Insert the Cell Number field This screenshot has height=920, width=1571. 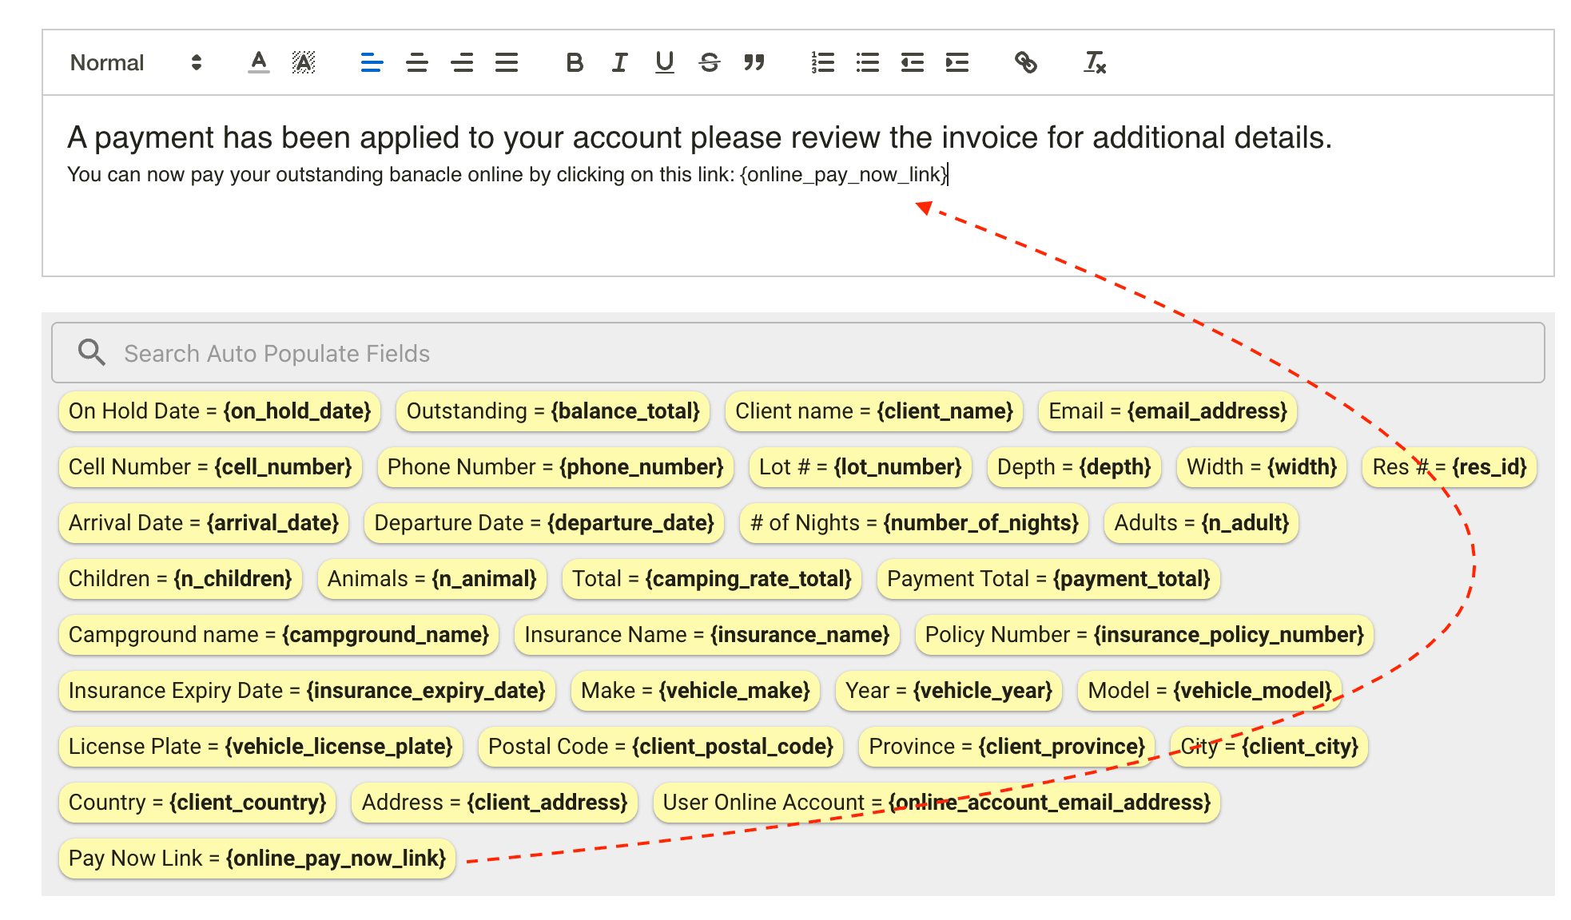210,467
